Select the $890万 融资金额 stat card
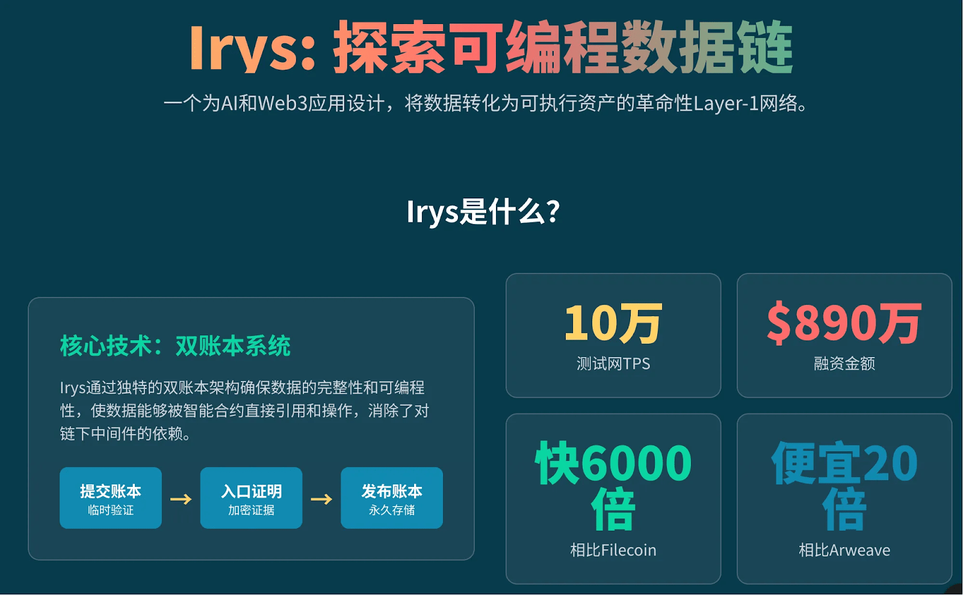 point(844,335)
